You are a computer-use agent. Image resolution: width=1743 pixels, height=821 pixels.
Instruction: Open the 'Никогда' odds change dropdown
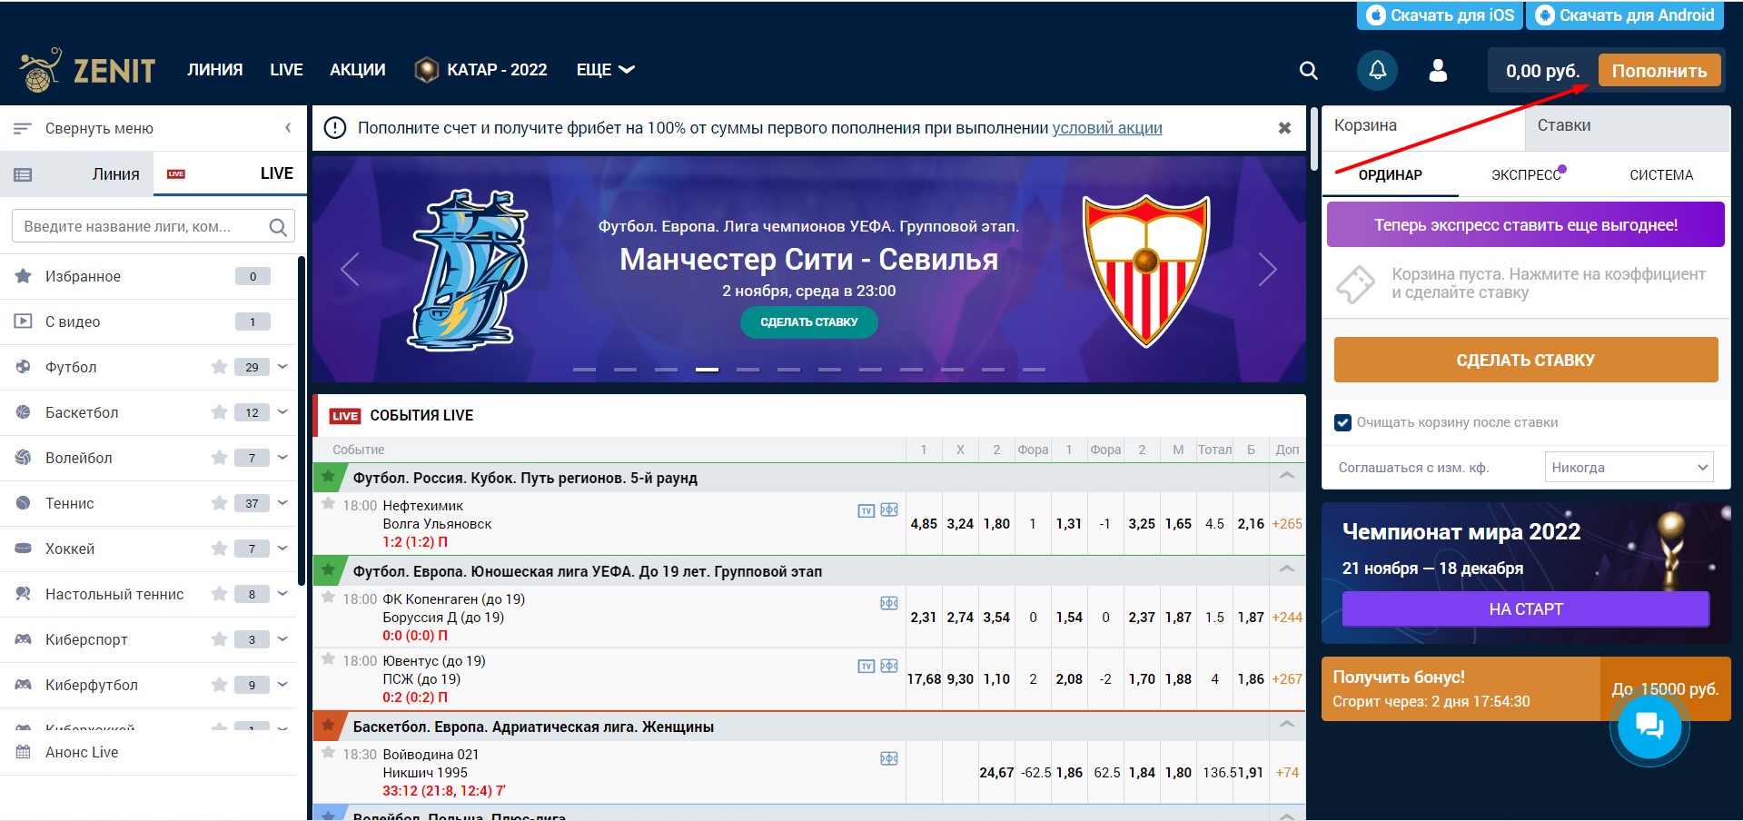1629,468
